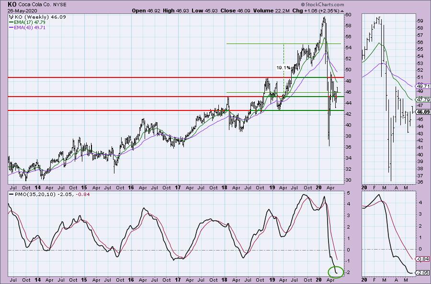The width and height of the screenshot is (431, 284).
Task: Click the Open 46.92 value
Action: 147,11
